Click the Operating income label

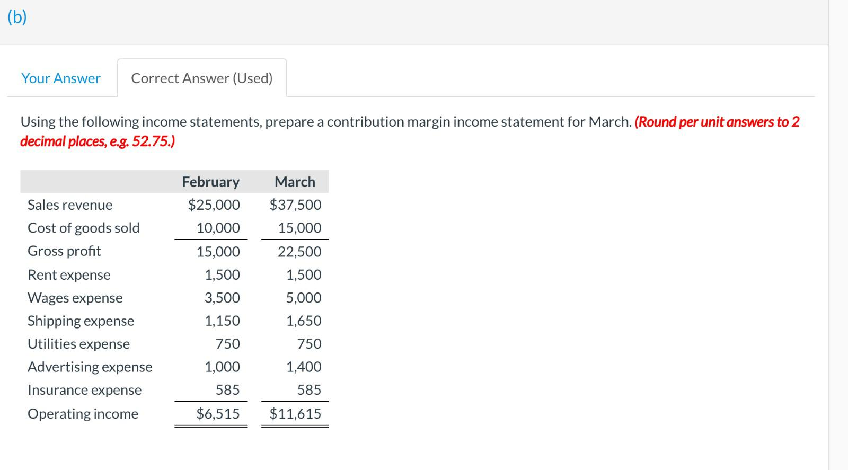(x=83, y=414)
